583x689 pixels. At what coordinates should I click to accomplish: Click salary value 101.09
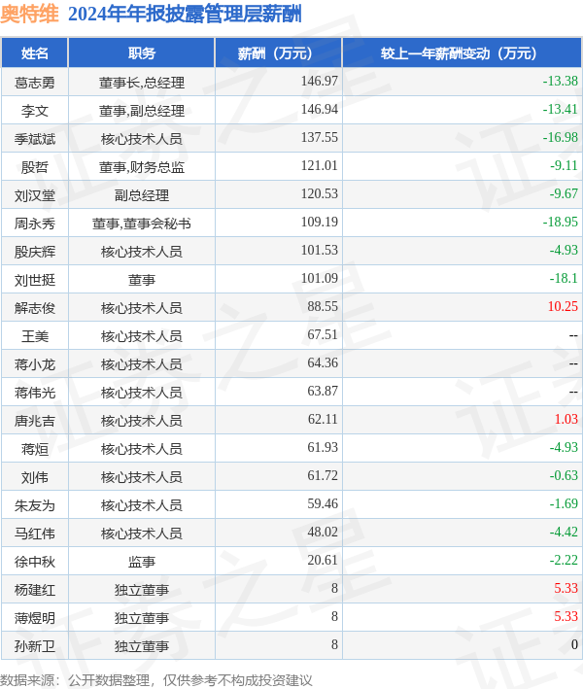point(320,278)
